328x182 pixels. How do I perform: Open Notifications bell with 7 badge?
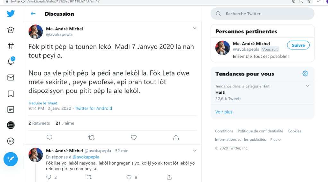(11, 61)
